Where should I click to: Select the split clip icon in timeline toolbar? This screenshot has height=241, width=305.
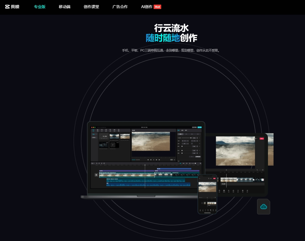(102, 163)
